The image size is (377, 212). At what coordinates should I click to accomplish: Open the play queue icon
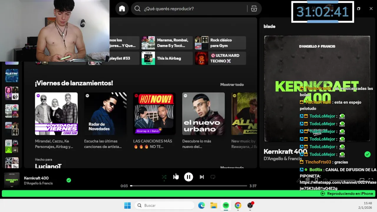(x=307, y=180)
